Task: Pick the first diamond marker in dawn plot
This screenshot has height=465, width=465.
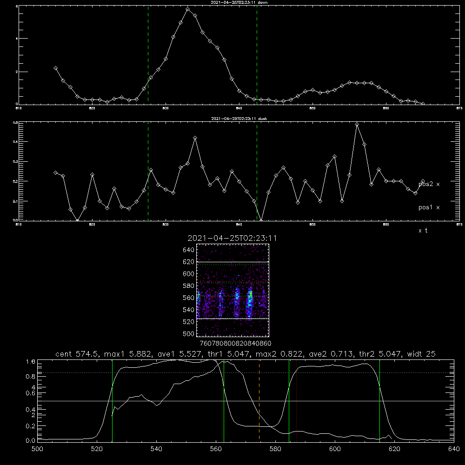Action: click(55, 68)
